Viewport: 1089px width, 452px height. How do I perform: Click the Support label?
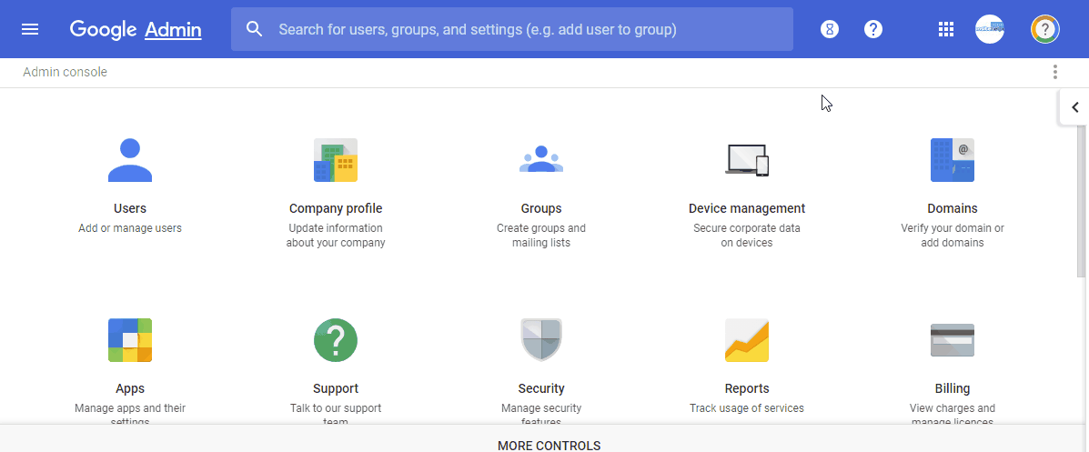[336, 389]
